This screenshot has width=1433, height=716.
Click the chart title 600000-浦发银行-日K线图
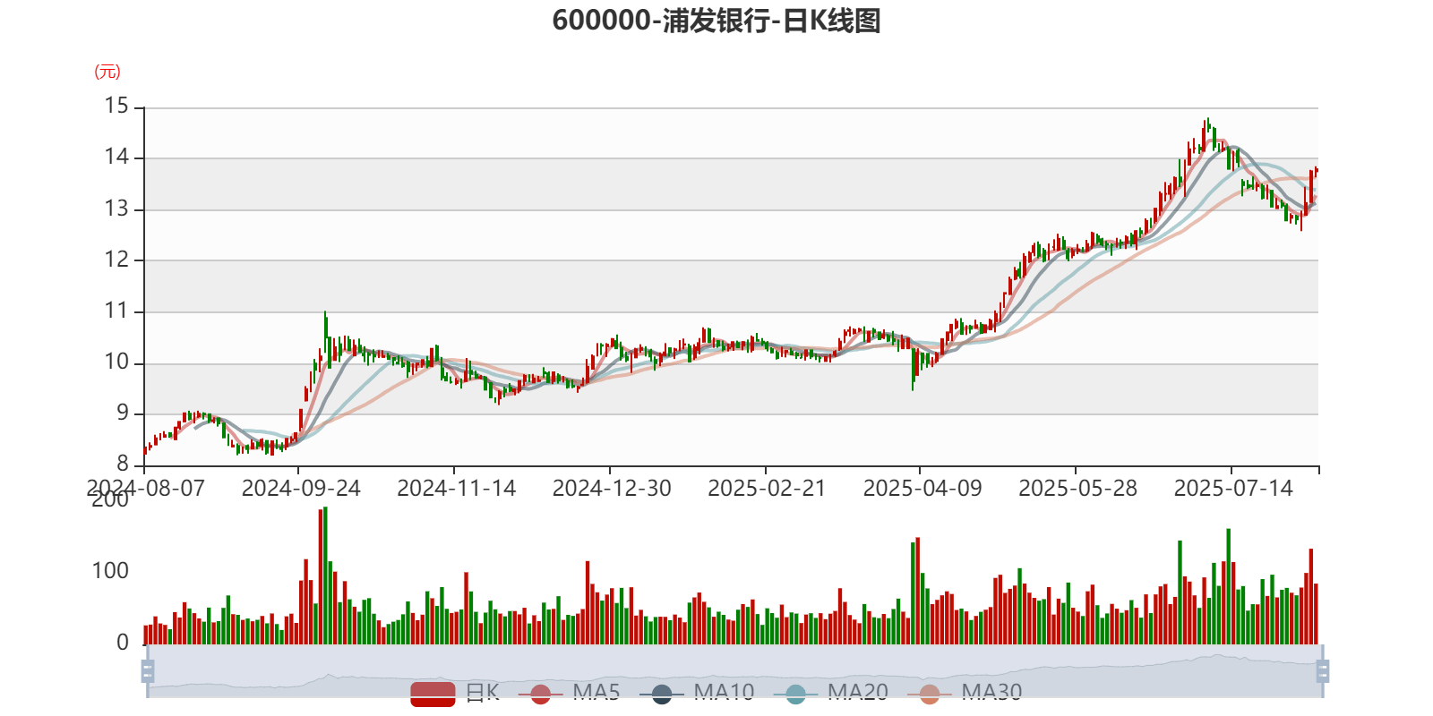[x=716, y=21]
